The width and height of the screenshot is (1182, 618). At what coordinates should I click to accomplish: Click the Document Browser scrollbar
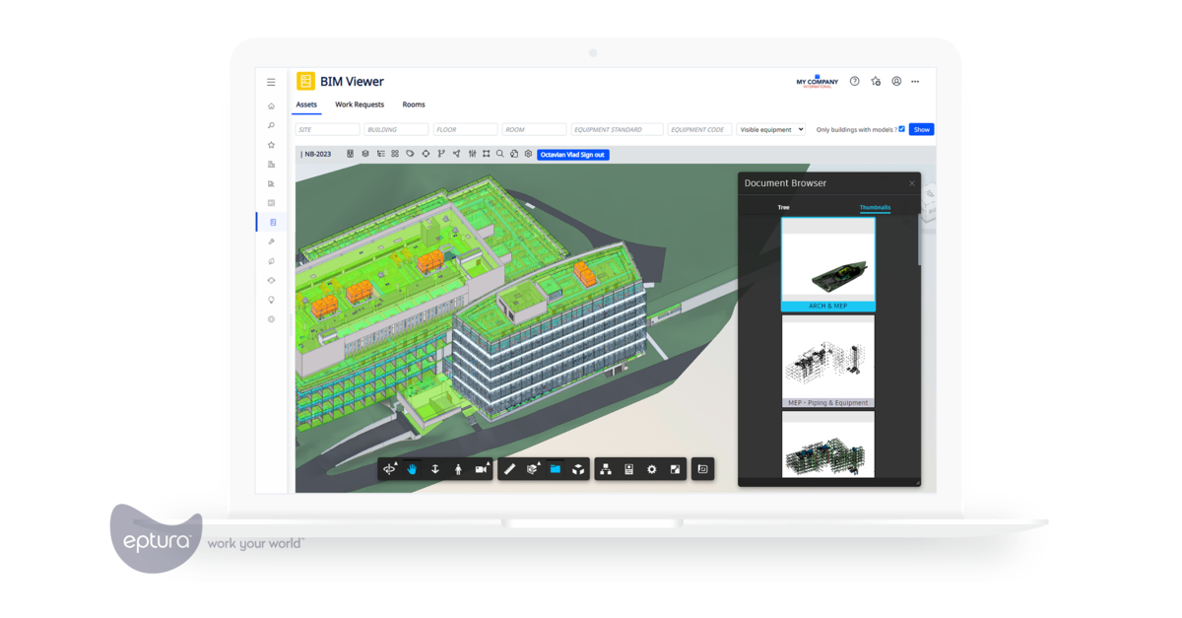coord(920,240)
